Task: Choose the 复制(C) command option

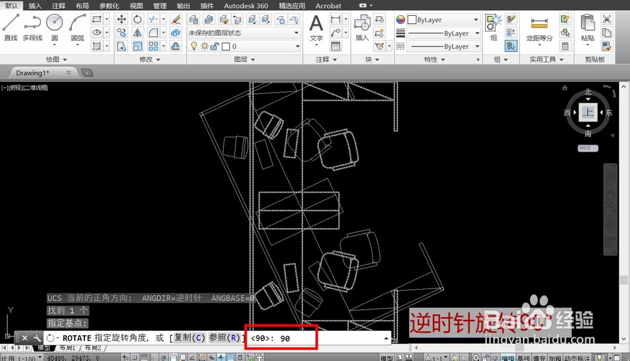Action: click(x=190, y=338)
